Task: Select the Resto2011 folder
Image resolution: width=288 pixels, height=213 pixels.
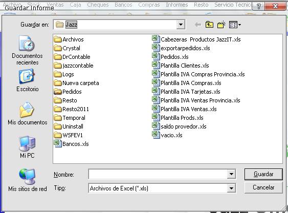Action: [72, 109]
